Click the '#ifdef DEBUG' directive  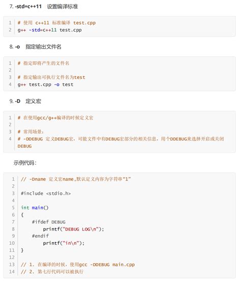tap(49, 222)
